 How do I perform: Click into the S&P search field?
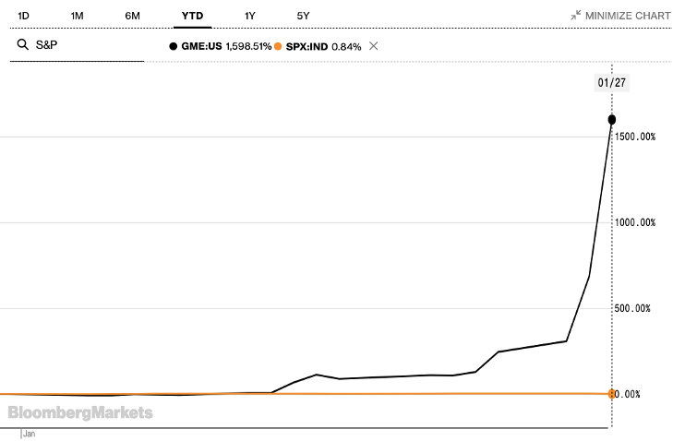click(77, 45)
